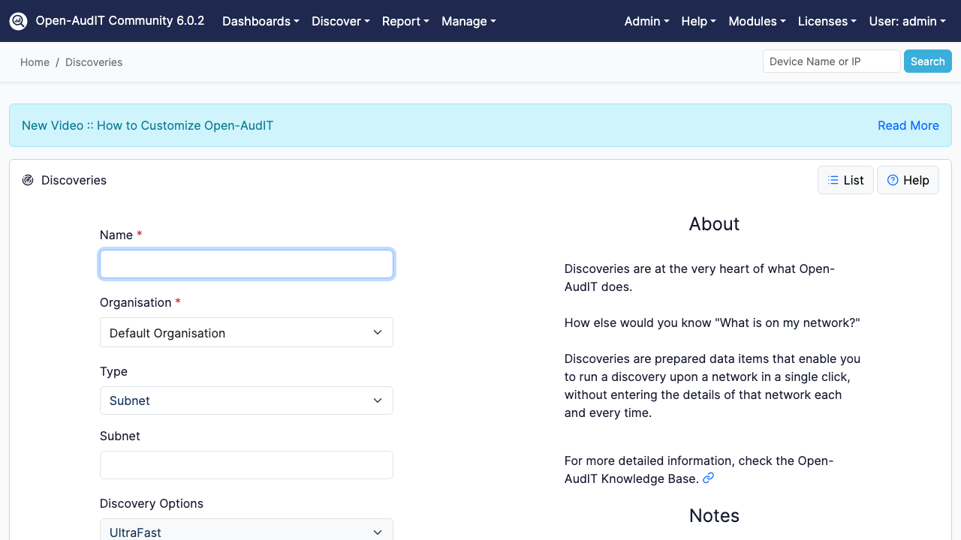Image resolution: width=961 pixels, height=540 pixels.
Task: Open the Discover menu
Action: tap(341, 21)
